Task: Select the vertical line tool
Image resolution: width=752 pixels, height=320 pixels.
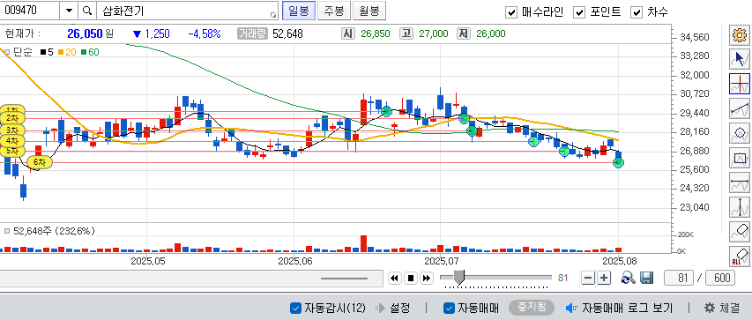Action: (x=739, y=207)
